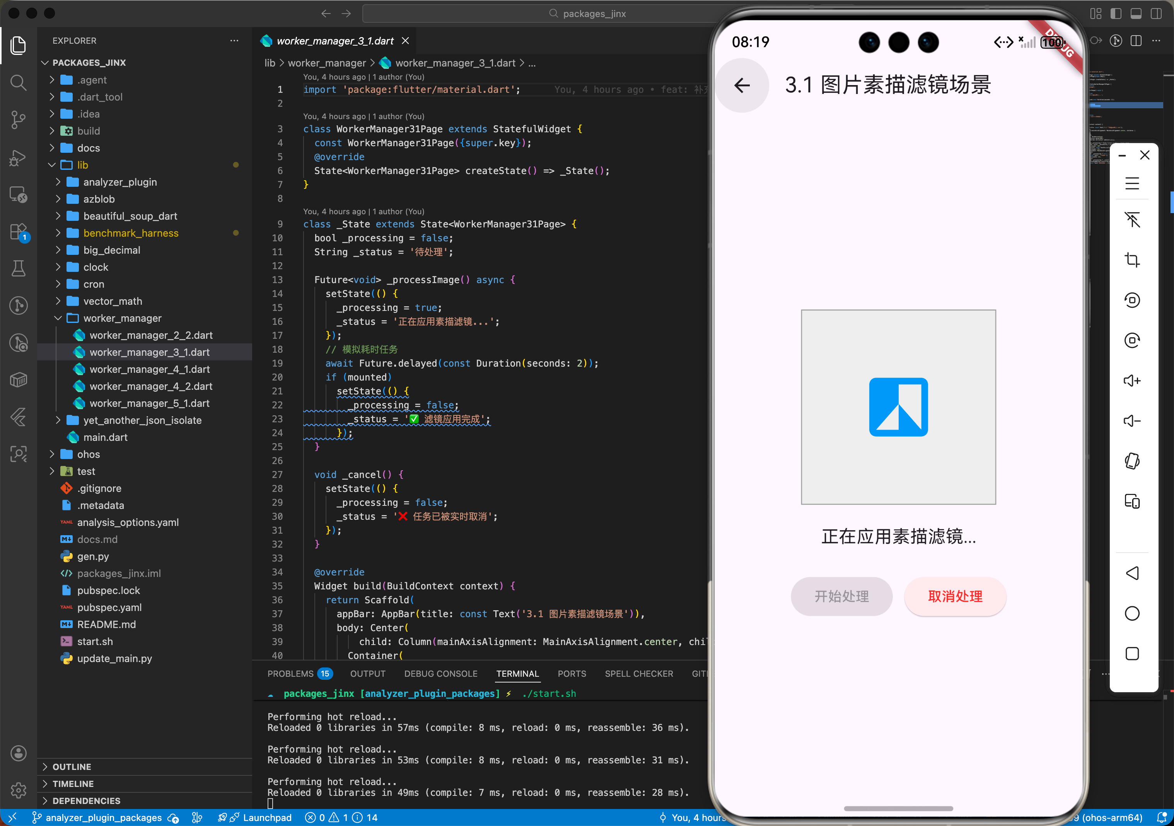Expand the OUTLINE section

tap(72, 766)
